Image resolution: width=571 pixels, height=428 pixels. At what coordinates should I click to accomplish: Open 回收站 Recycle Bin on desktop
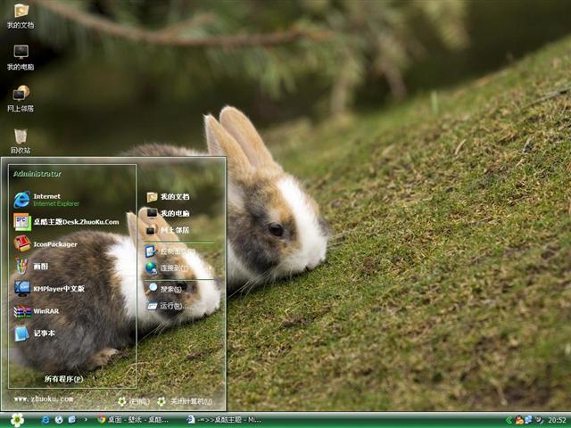pos(20,141)
